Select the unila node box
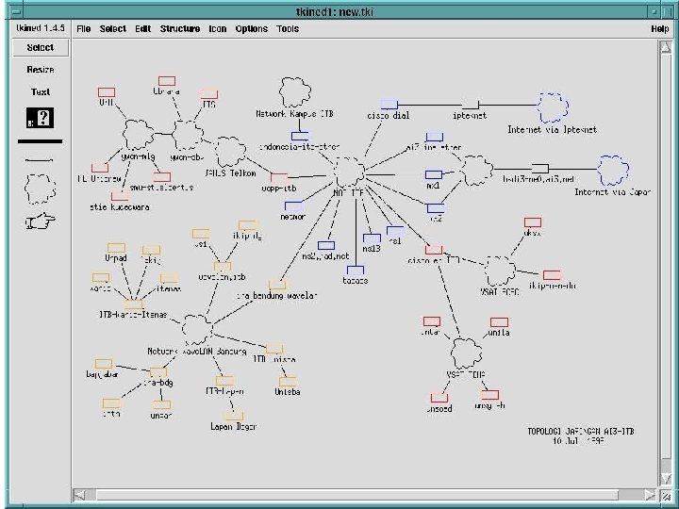This screenshot has height=509, width=679. (499, 322)
